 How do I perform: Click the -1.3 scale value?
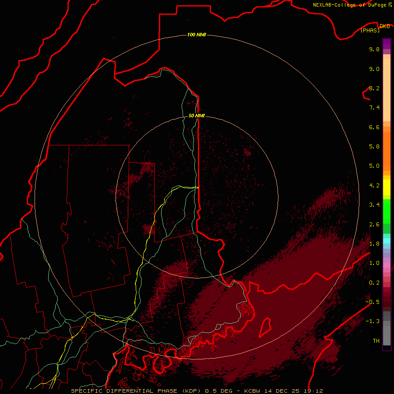coord(373,321)
